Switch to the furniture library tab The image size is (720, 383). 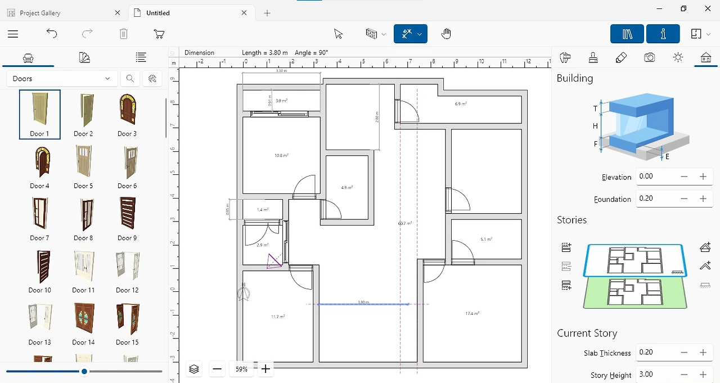click(28, 57)
